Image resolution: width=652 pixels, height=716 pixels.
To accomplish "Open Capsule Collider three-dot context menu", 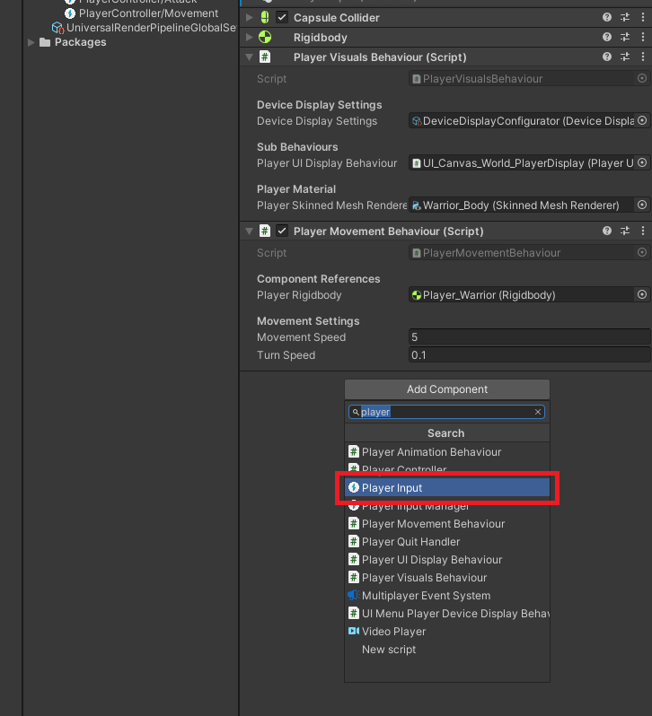I will (x=643, y=17).
